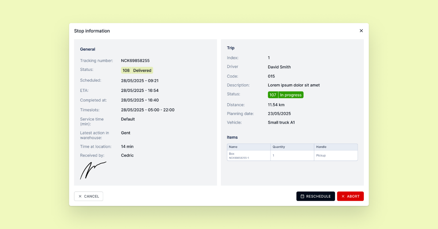
Task: Click the X icon inside the Cancel button
Action: [x=80, y=196]
